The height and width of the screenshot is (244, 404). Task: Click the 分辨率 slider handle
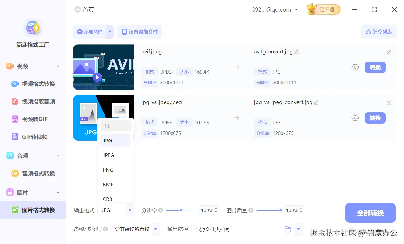(x=181, y=210)
